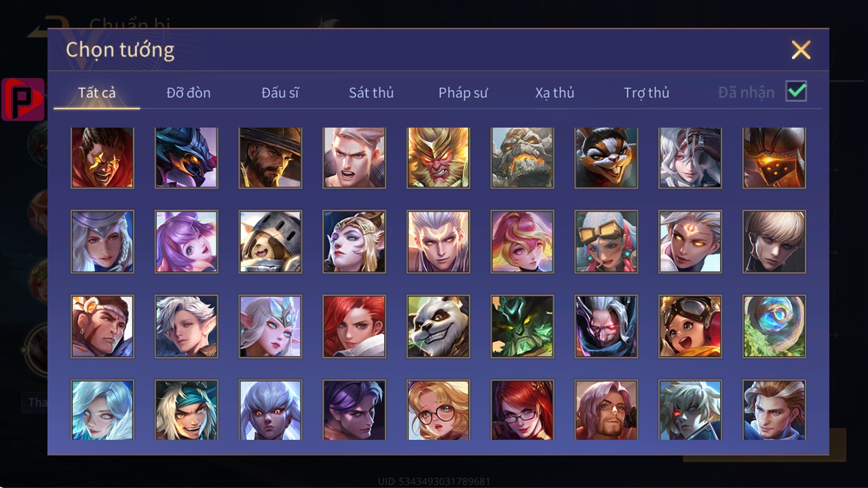Open the Trợ thủ category tab
Image resolution: width=868 pixels, height=488 pixels.
click(646, 93)
